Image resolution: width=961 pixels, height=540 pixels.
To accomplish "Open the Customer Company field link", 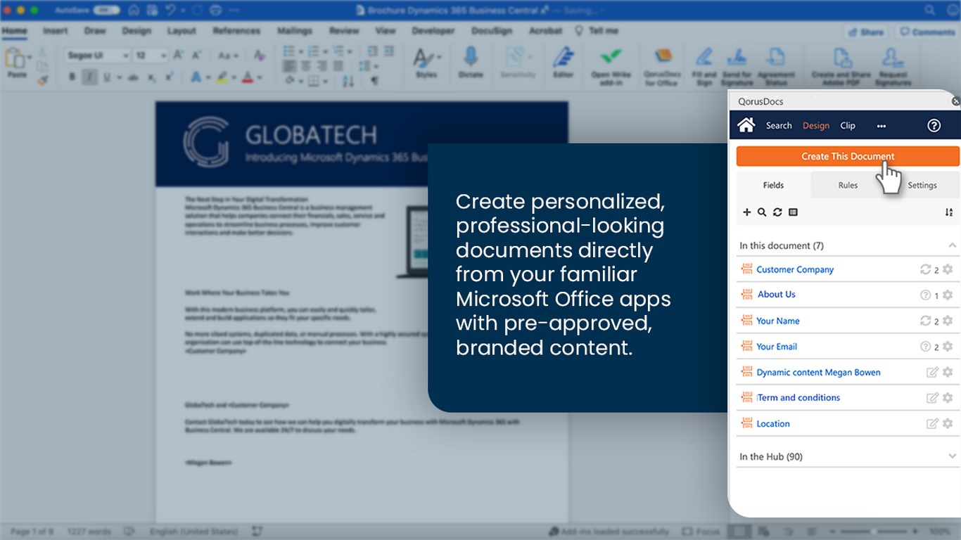I will click(795, 270).
